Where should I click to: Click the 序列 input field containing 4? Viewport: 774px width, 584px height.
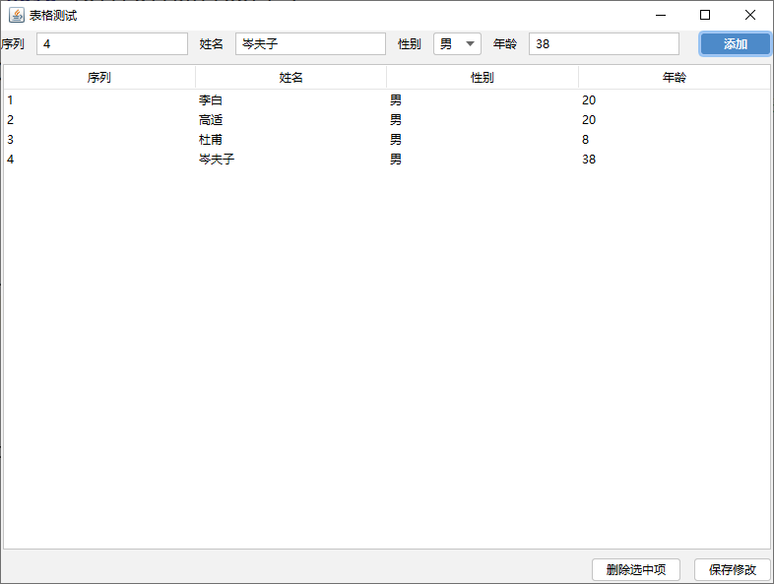coord(112,44)
